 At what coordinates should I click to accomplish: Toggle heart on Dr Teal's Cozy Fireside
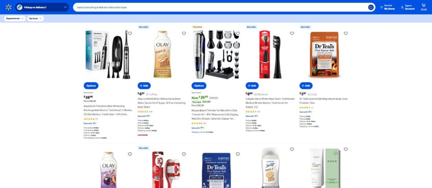[x=346, y=33]
